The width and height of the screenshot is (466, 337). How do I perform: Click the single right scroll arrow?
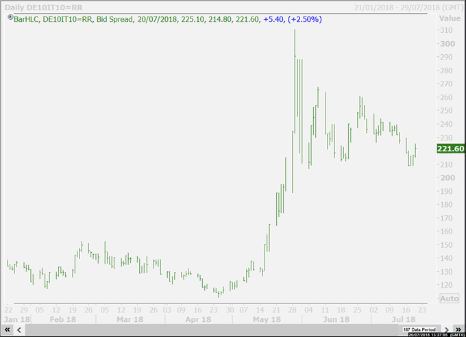point(446,329)
